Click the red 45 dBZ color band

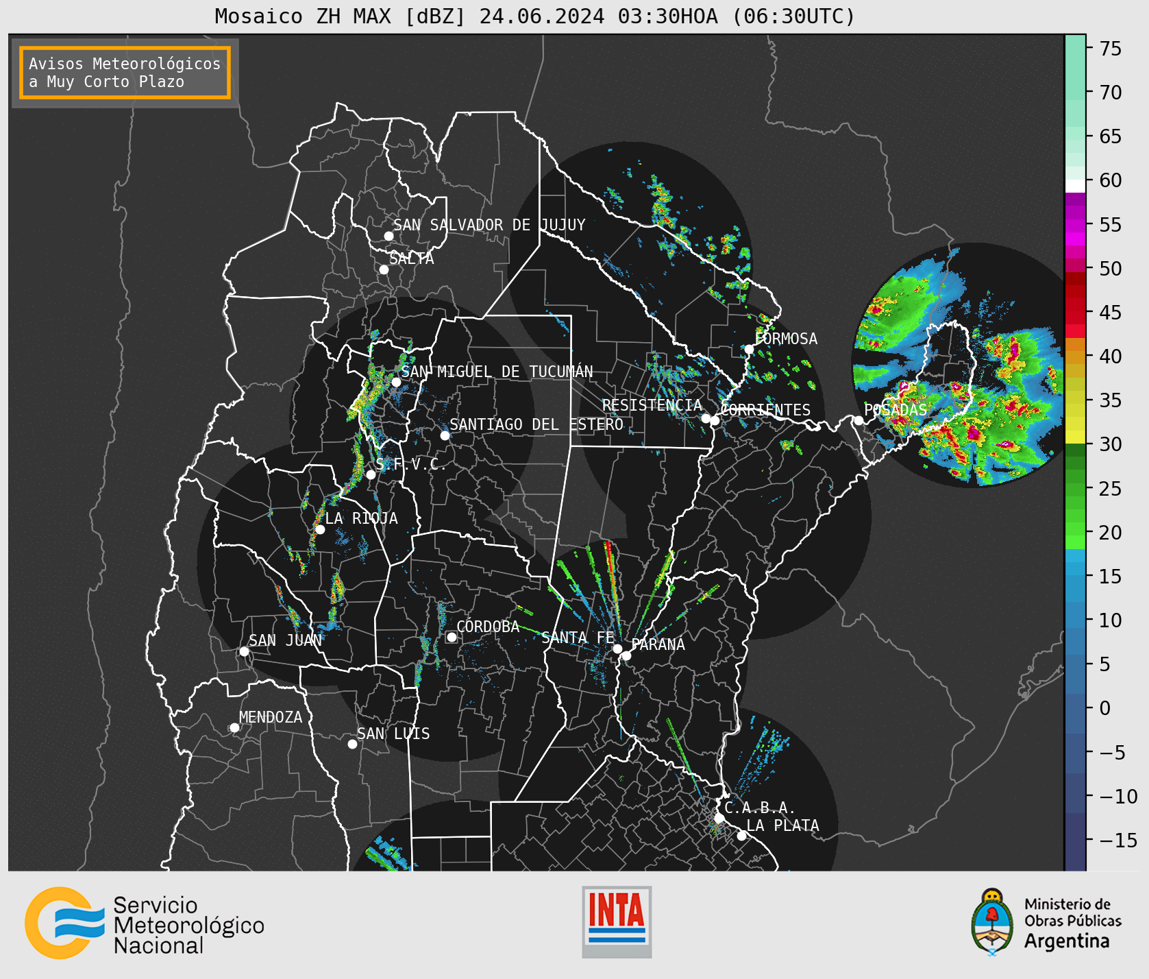[x=1075, y=313]
